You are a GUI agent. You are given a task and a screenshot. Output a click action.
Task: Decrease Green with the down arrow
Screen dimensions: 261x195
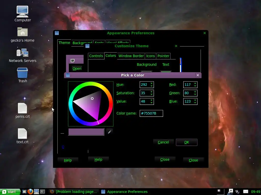[x=195, y=94]
